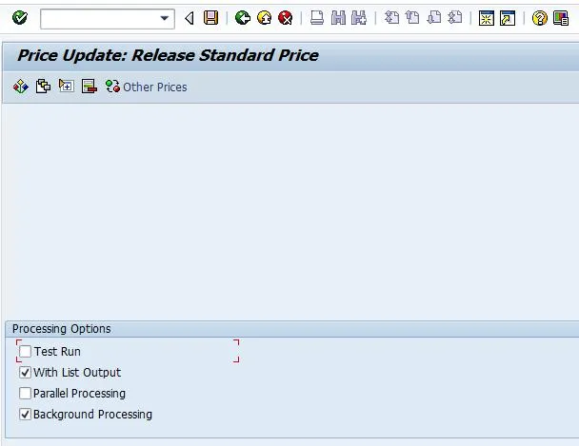
Task: Click the Get Variant icon
Action: coord(43,87)
